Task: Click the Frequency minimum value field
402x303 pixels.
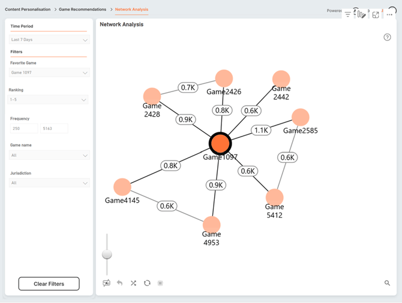Action: [x=24, y=128]
